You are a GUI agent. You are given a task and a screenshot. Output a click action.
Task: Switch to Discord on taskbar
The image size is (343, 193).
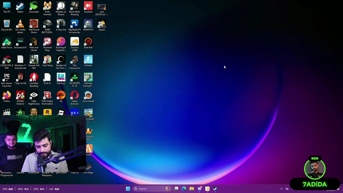200,189
